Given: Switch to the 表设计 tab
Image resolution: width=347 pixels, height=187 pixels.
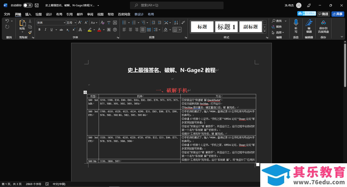Looking at the screenshot, I should pos(139,14).
